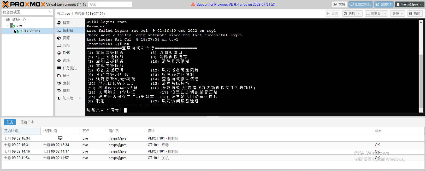Open the 备份 backup section
The image size is (426, 171).
click(x=66, y=76)
